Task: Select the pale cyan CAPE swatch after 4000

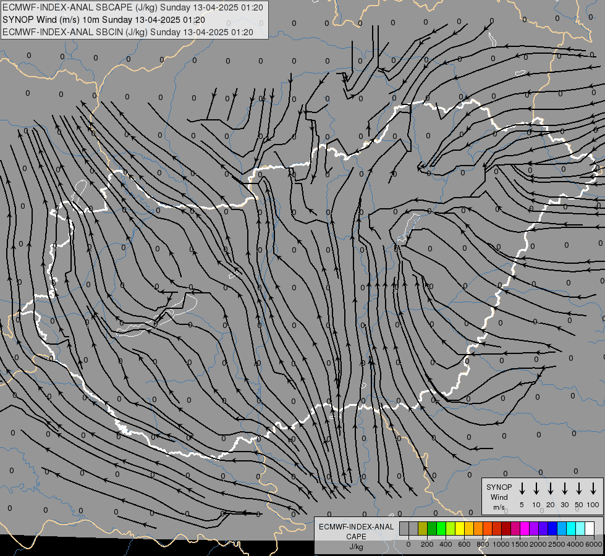Action: pyautogui.click(x=580, y=528)
